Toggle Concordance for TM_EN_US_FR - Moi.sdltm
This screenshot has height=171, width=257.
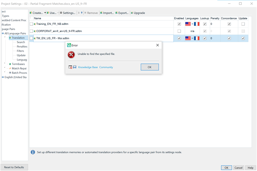(229, 38)
